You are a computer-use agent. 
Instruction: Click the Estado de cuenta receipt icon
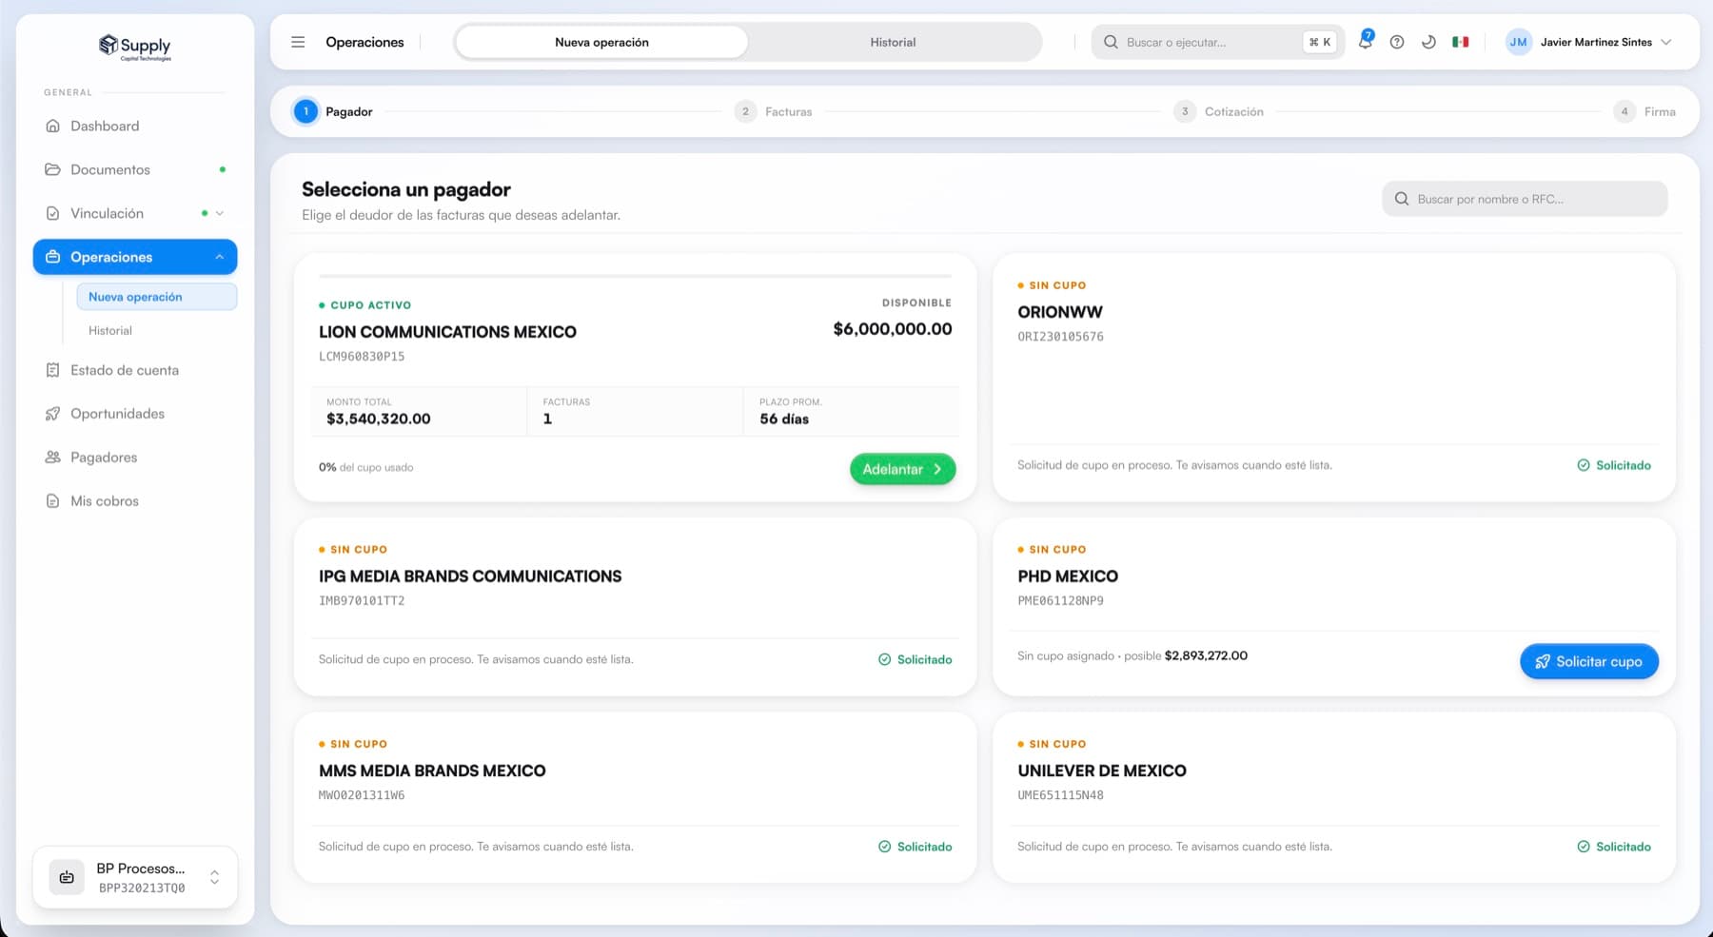pyautogui.click(x=53, y=370)
